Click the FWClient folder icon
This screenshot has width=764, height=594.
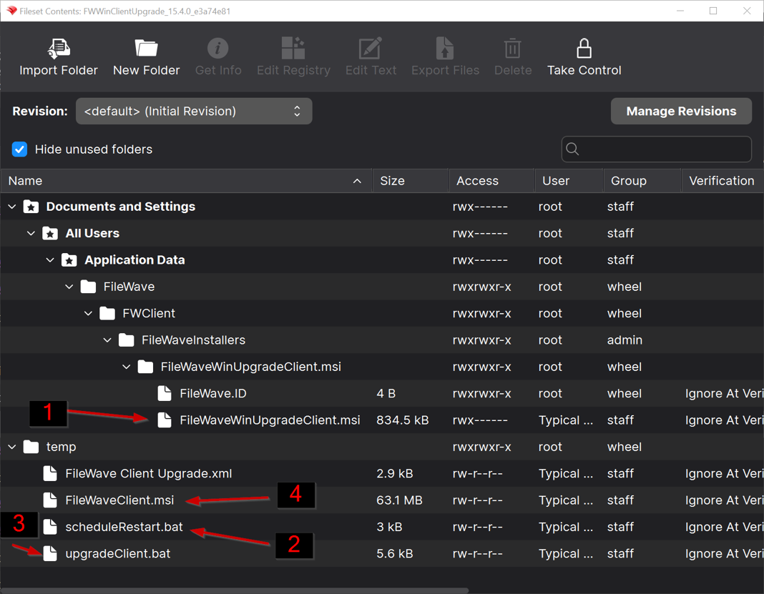tap(107, 314)
